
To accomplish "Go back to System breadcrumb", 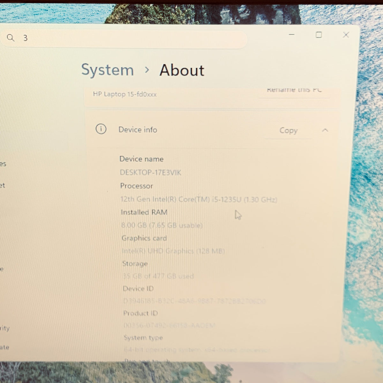I will pyautogui.click(x=108, y=70).
